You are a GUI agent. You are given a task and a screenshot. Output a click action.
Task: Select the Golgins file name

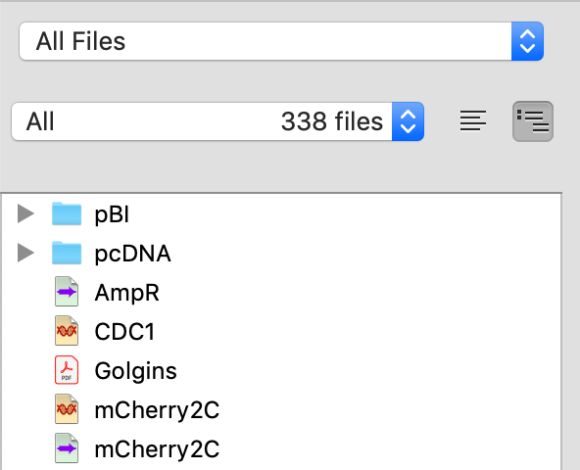coord(136,371)
